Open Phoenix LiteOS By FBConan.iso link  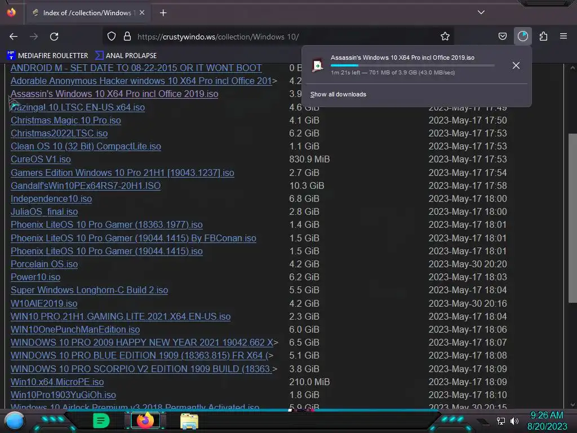pos(134,238)
